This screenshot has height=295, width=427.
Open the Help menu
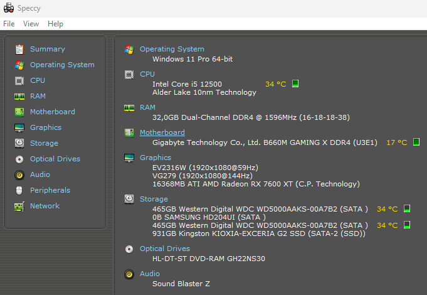[55, 24]
